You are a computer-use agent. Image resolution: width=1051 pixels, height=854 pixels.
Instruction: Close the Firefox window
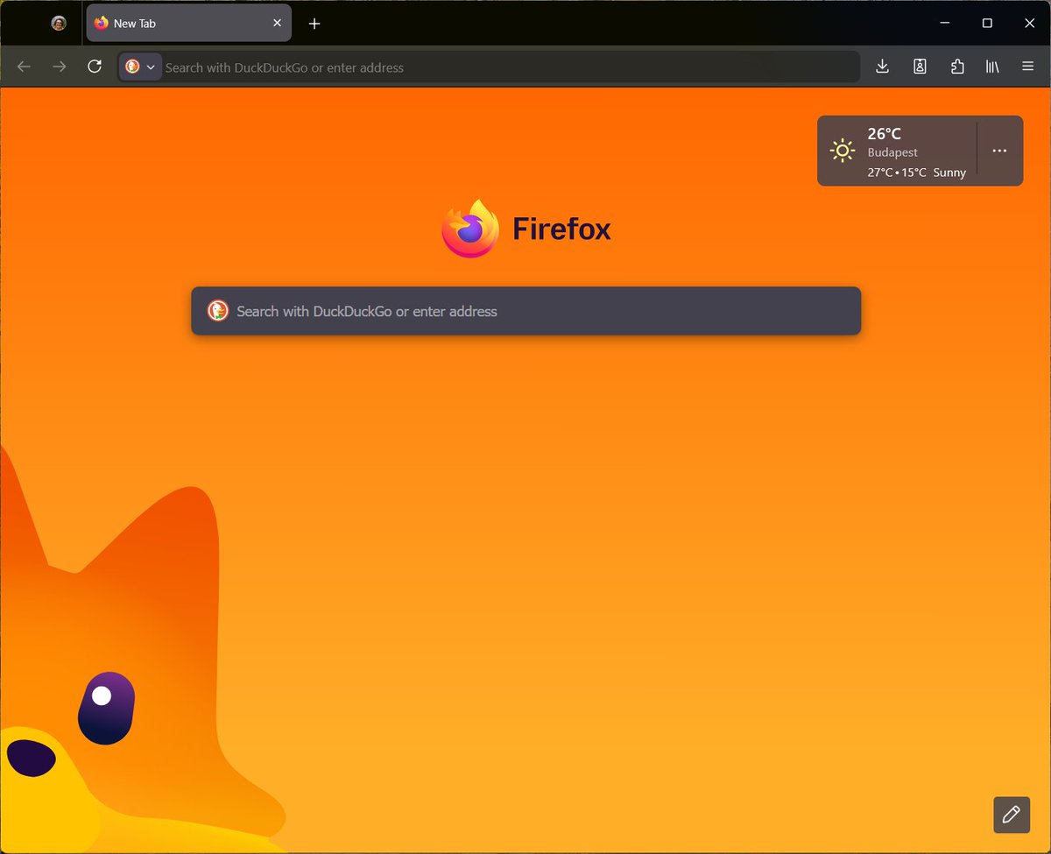1028,24
